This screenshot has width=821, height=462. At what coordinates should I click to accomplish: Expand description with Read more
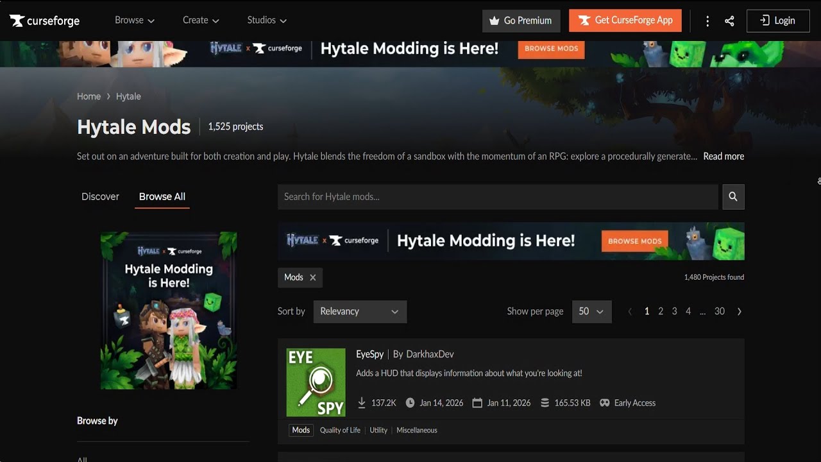click(724, 156)
